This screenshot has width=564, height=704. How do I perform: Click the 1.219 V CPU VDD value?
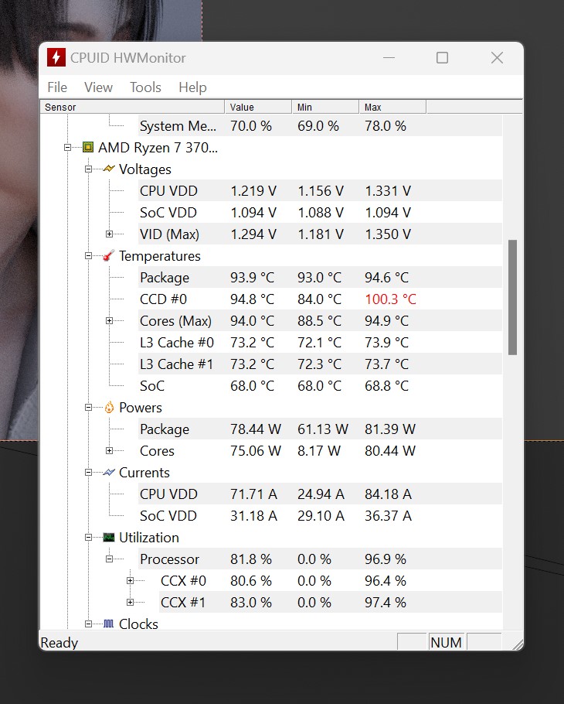click(253, 191)
